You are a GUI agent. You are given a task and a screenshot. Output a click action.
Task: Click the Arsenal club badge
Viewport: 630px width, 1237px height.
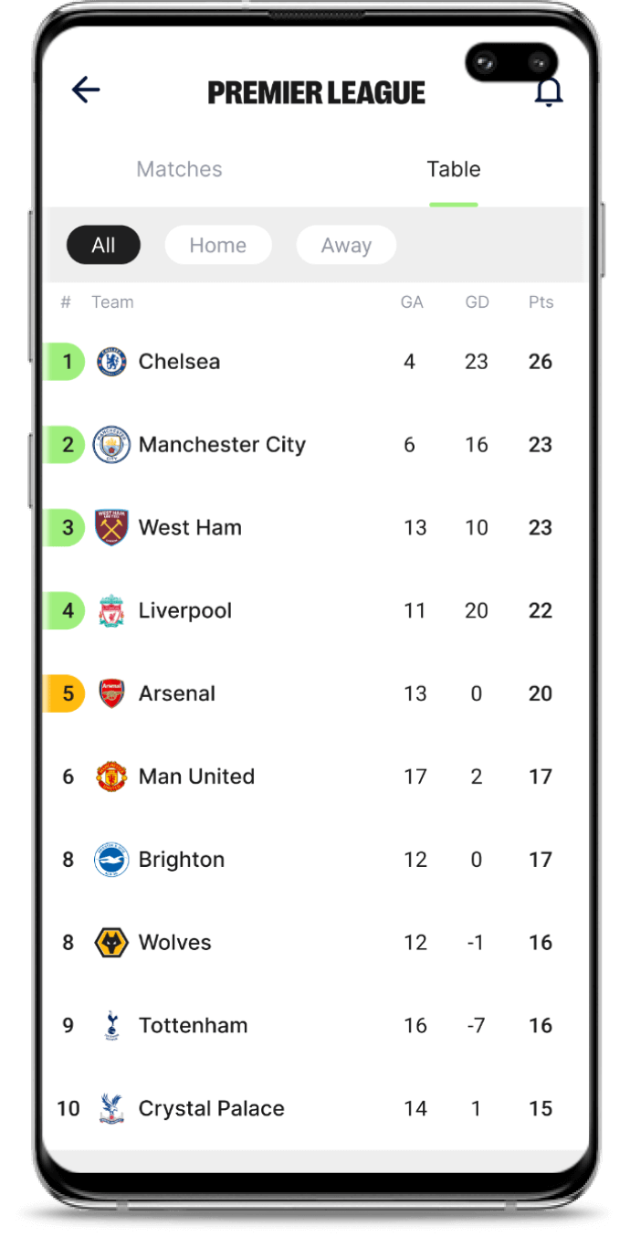tap(111, 693)
